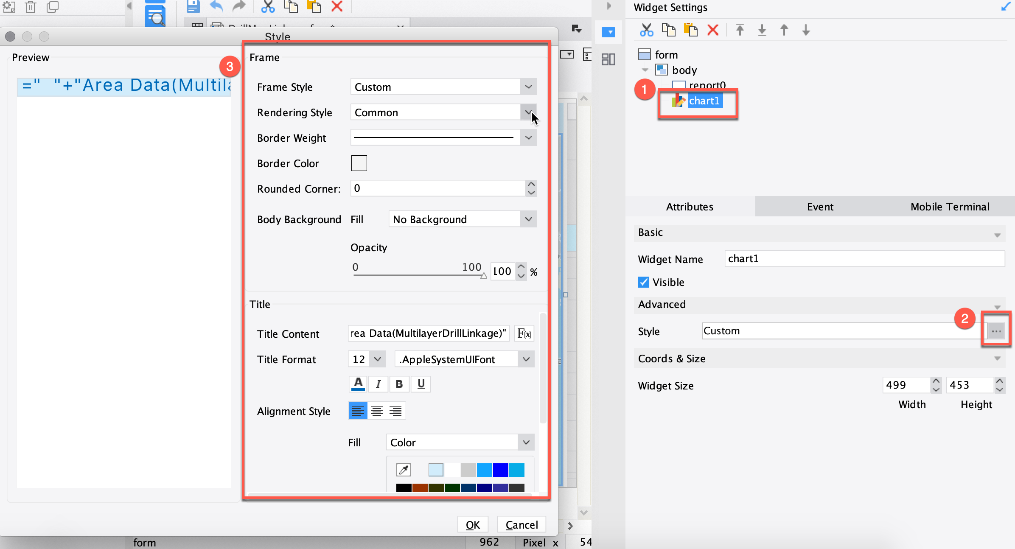This screenshot has height=549, width=1015.
Task: Switch to the Attributes tab
Action: [x=690, y=207]
